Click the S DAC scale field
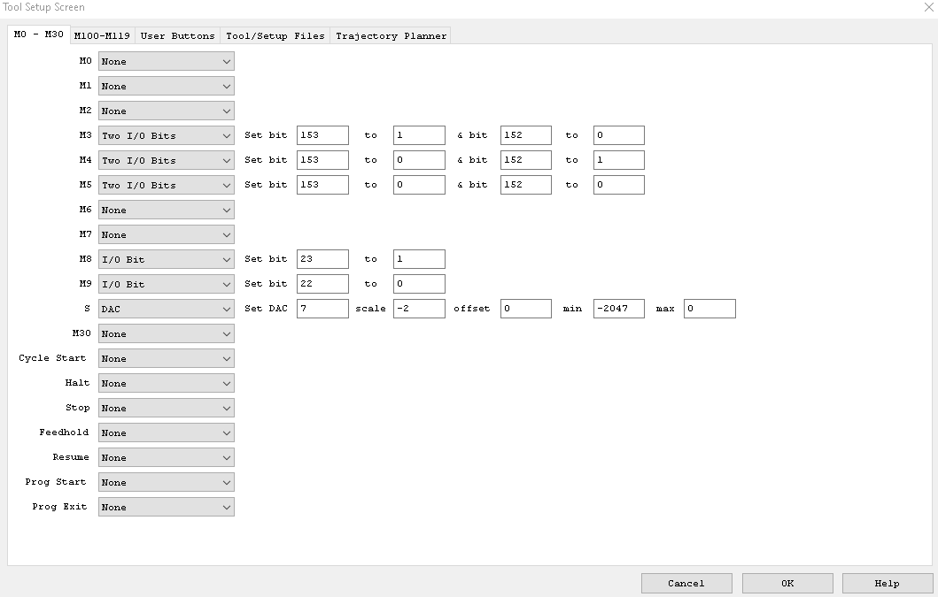This screenshot has height=597, width=938. (419, 310)
